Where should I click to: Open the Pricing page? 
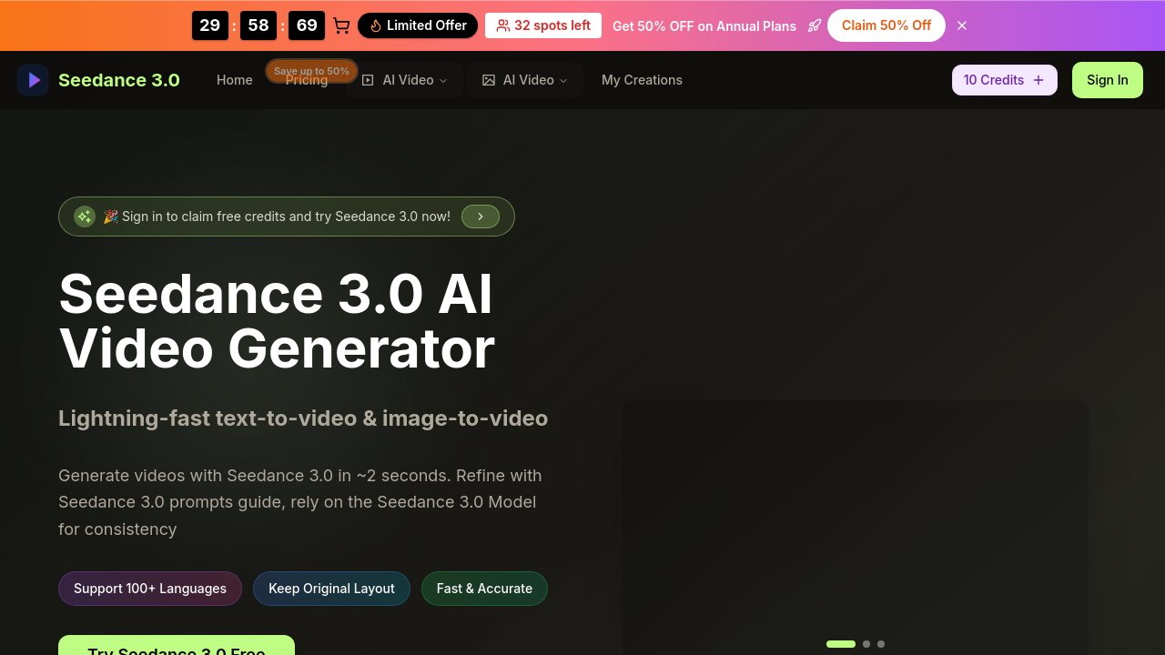(307, 80)
